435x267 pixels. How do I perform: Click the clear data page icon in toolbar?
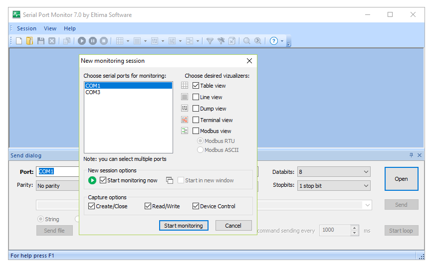click(x=232, y=41)
